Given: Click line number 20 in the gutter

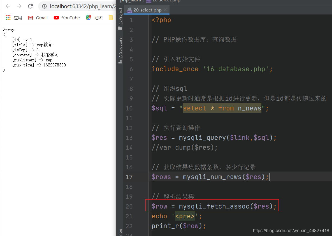Looking at the screenshot, I should coord(129,206).
